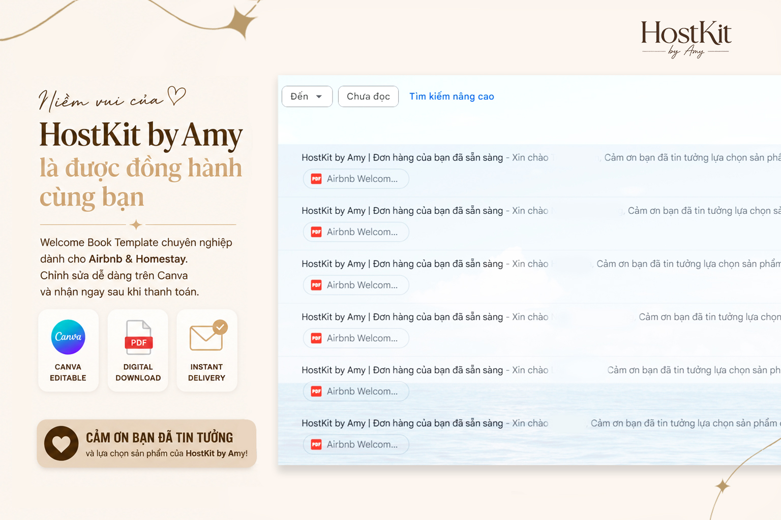Open "Tìm kiếm nâng cao" advanced search link
This screenshot has height=520, width=781.
tap(452, 96)
